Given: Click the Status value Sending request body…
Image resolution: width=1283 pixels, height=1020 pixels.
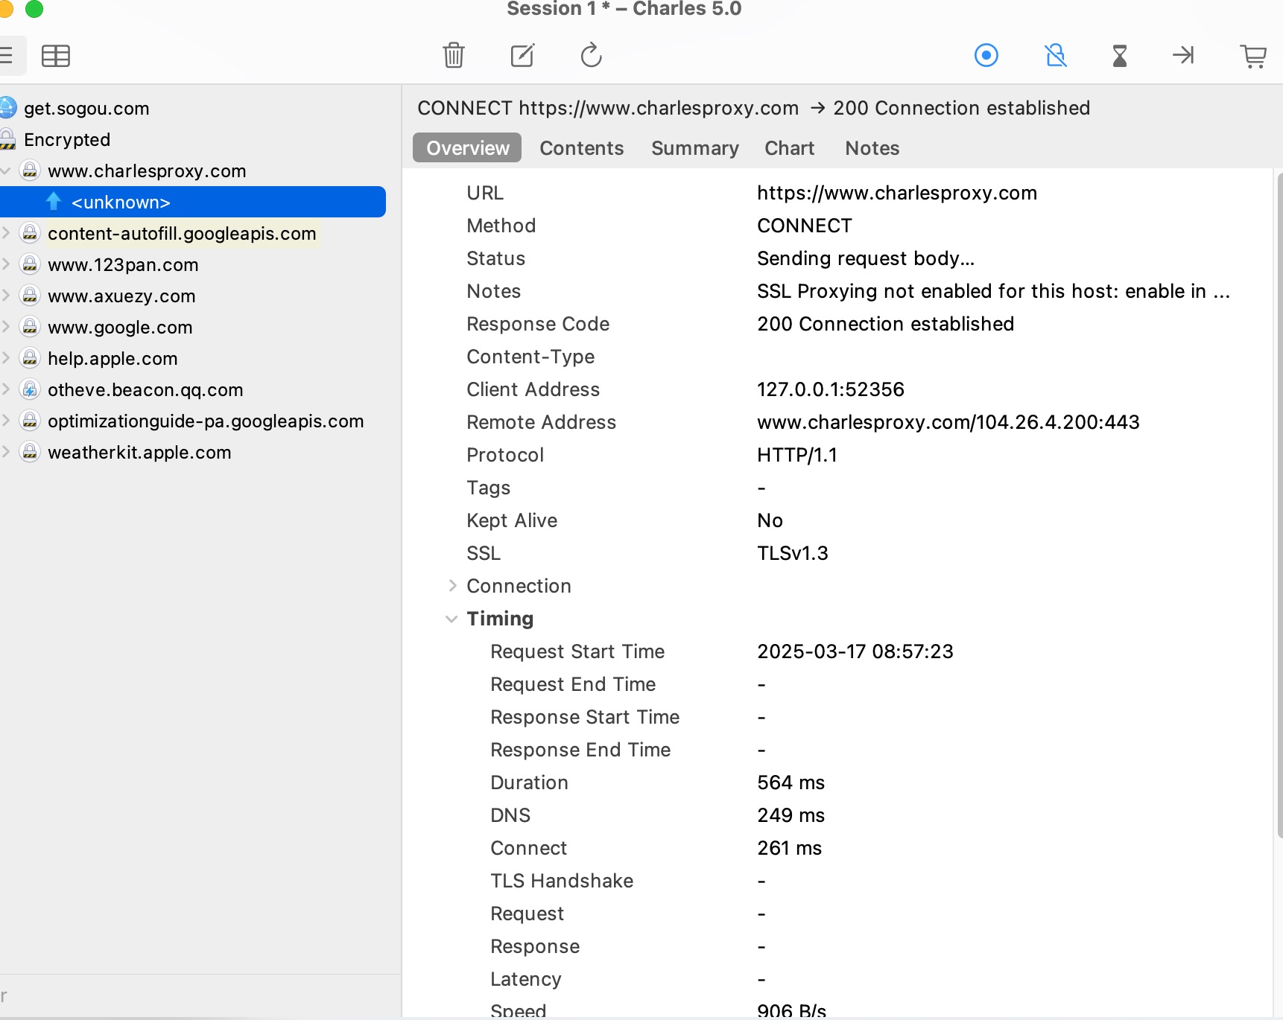Looking at the screenshot, I should click(866, 258).
